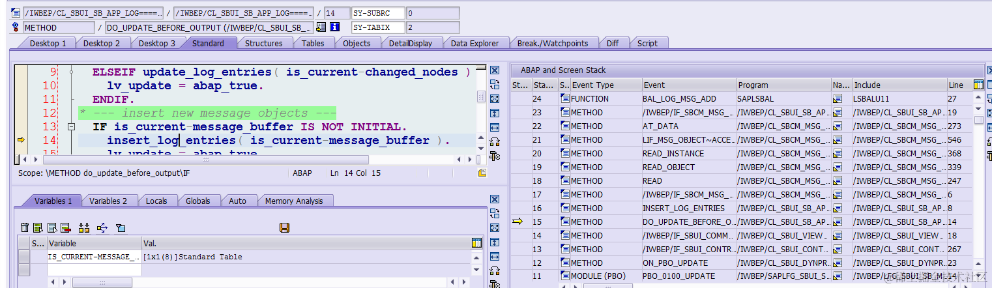
Task: Set Variables tool to full screen
Action: (495, 228)
